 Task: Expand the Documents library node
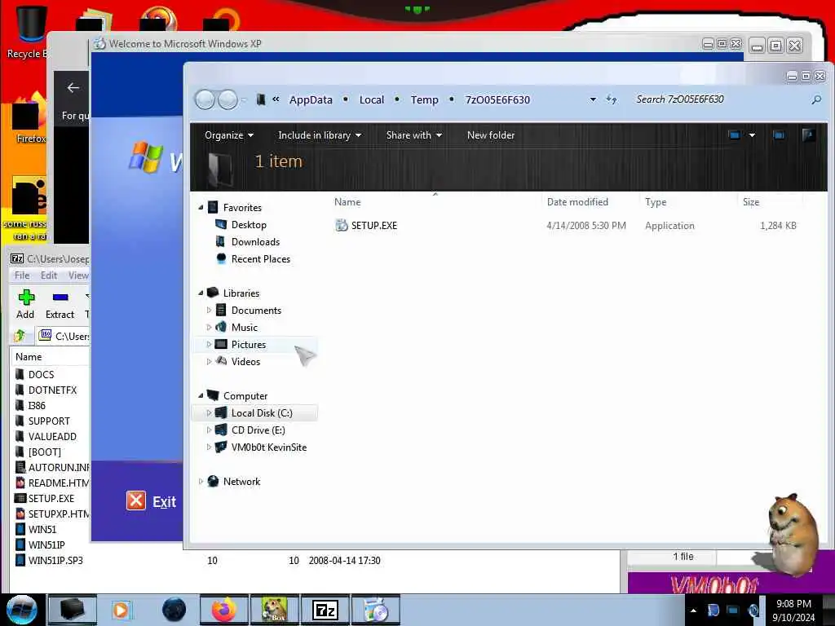[209, 311]
